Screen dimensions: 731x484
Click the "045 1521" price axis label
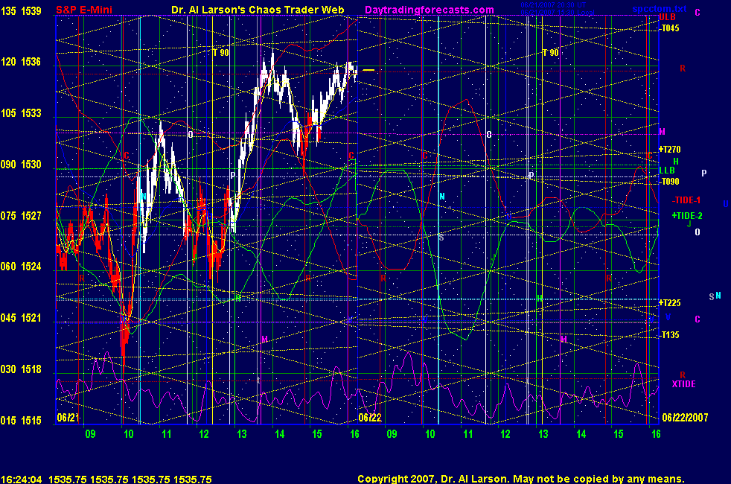[x=21, y=318]
